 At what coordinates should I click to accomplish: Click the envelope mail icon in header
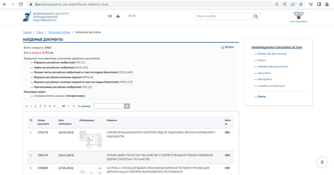tap(110, 16)
